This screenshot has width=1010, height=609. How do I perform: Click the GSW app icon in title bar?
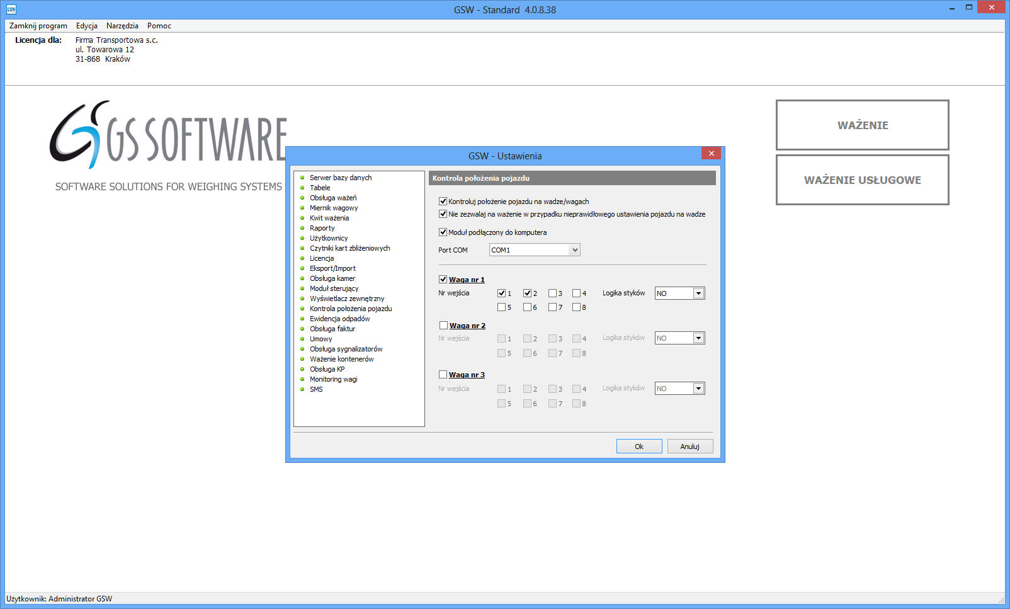11,9
